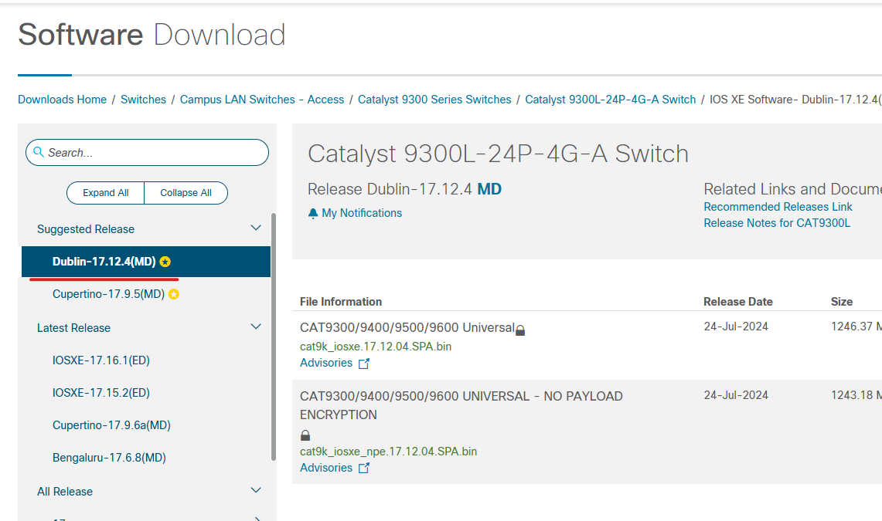
Task: Click the Size column header
Action: [x=842, y=302]
